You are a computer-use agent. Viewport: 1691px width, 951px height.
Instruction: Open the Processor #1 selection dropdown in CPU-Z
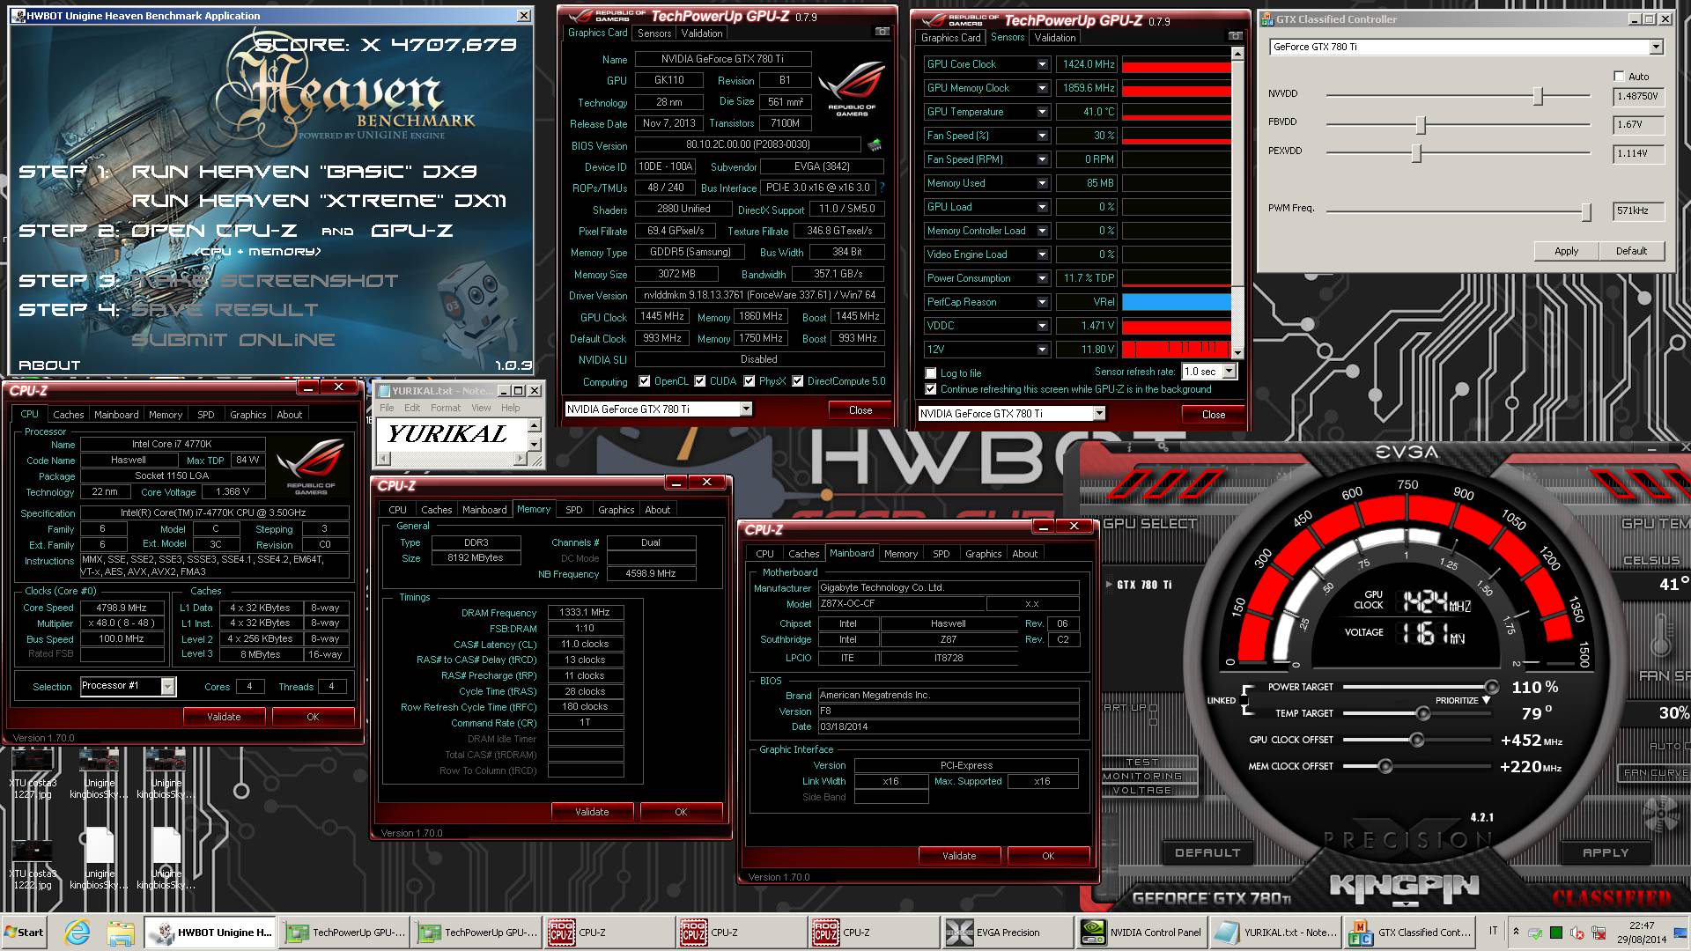coord(168,686)
